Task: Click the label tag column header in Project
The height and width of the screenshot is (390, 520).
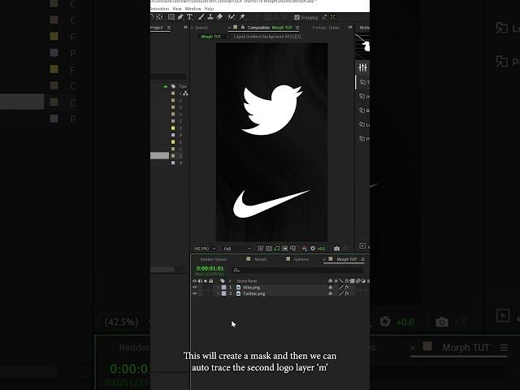Action: (x=173, y=86)
